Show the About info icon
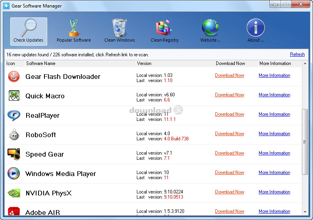This screenshot has height=220, width=313. click(255, 31)
